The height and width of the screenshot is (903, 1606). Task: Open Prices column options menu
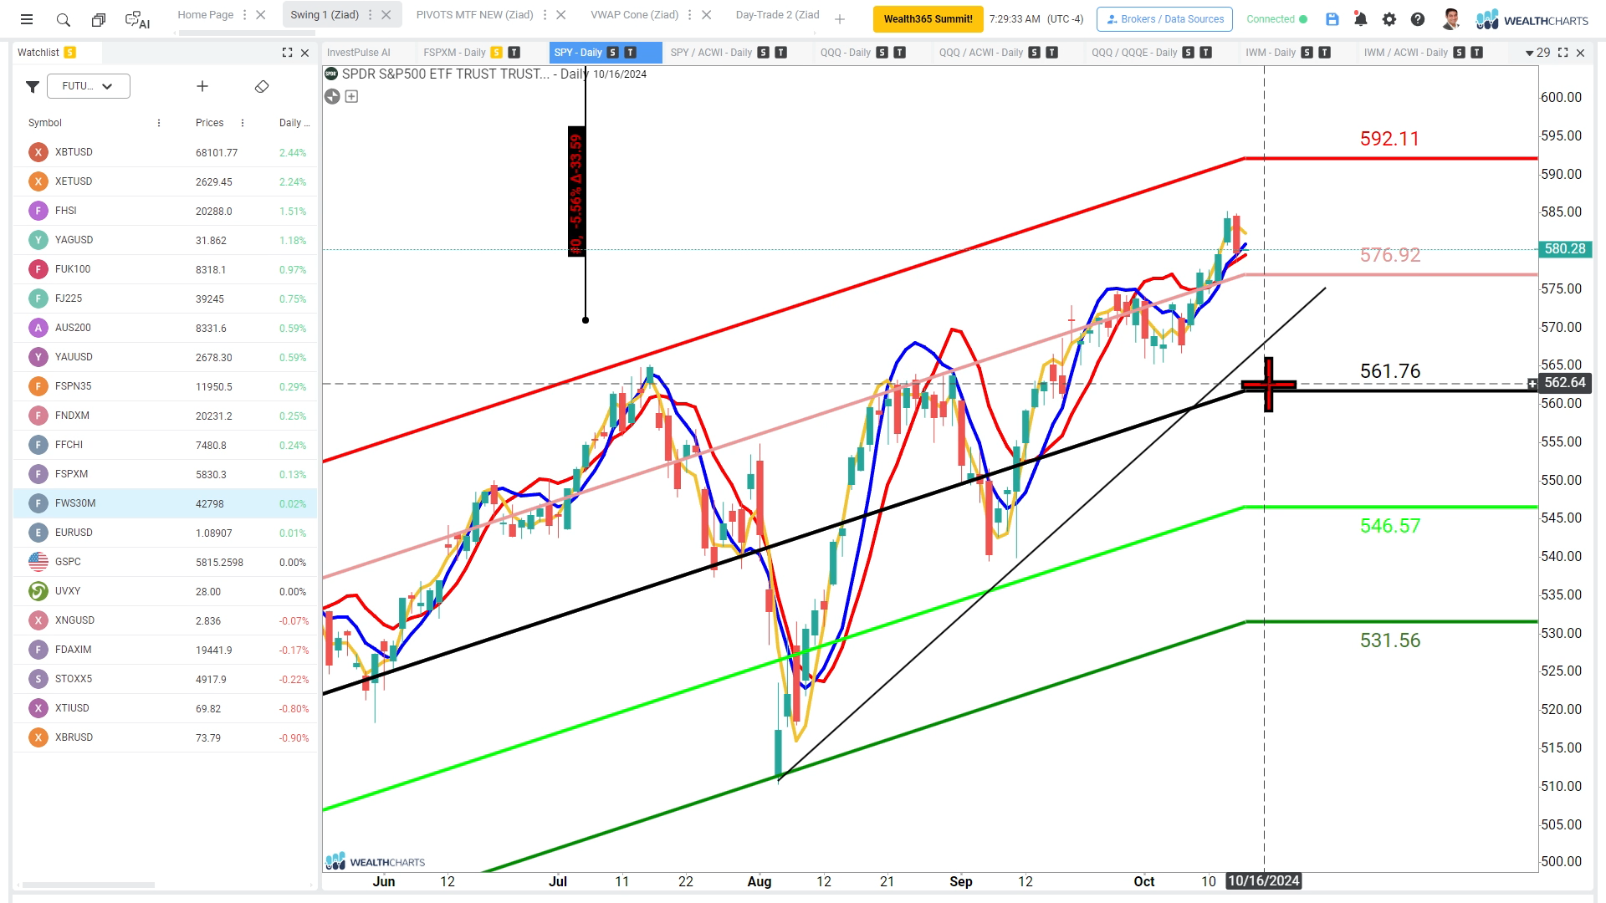[243, 123]
